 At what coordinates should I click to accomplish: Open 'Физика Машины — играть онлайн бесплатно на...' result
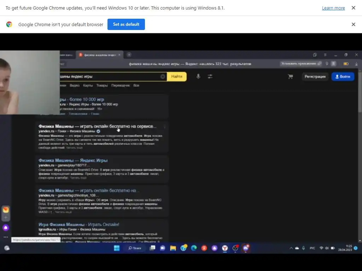tap(89, 191)
